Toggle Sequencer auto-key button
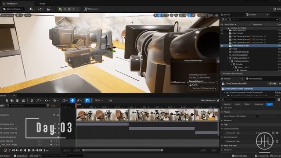Screen dimensions: 281x158 72,101
